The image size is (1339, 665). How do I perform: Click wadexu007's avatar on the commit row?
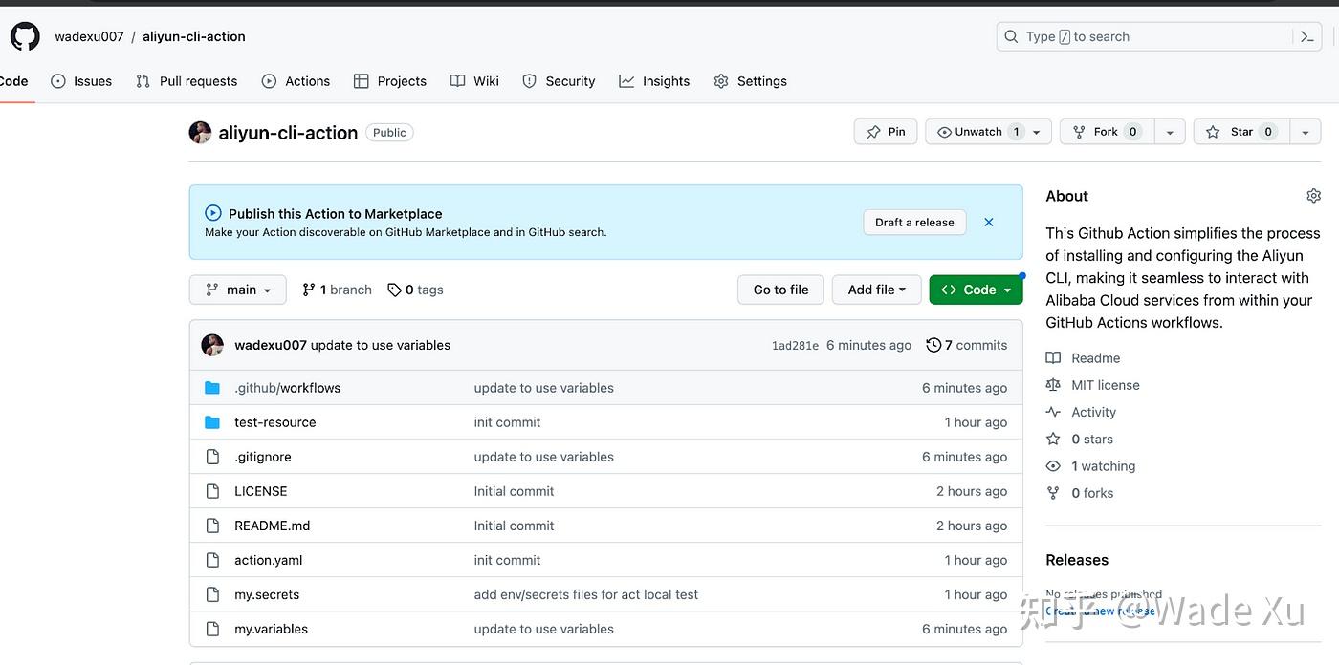pyautogui.click(x=212, y=345)
